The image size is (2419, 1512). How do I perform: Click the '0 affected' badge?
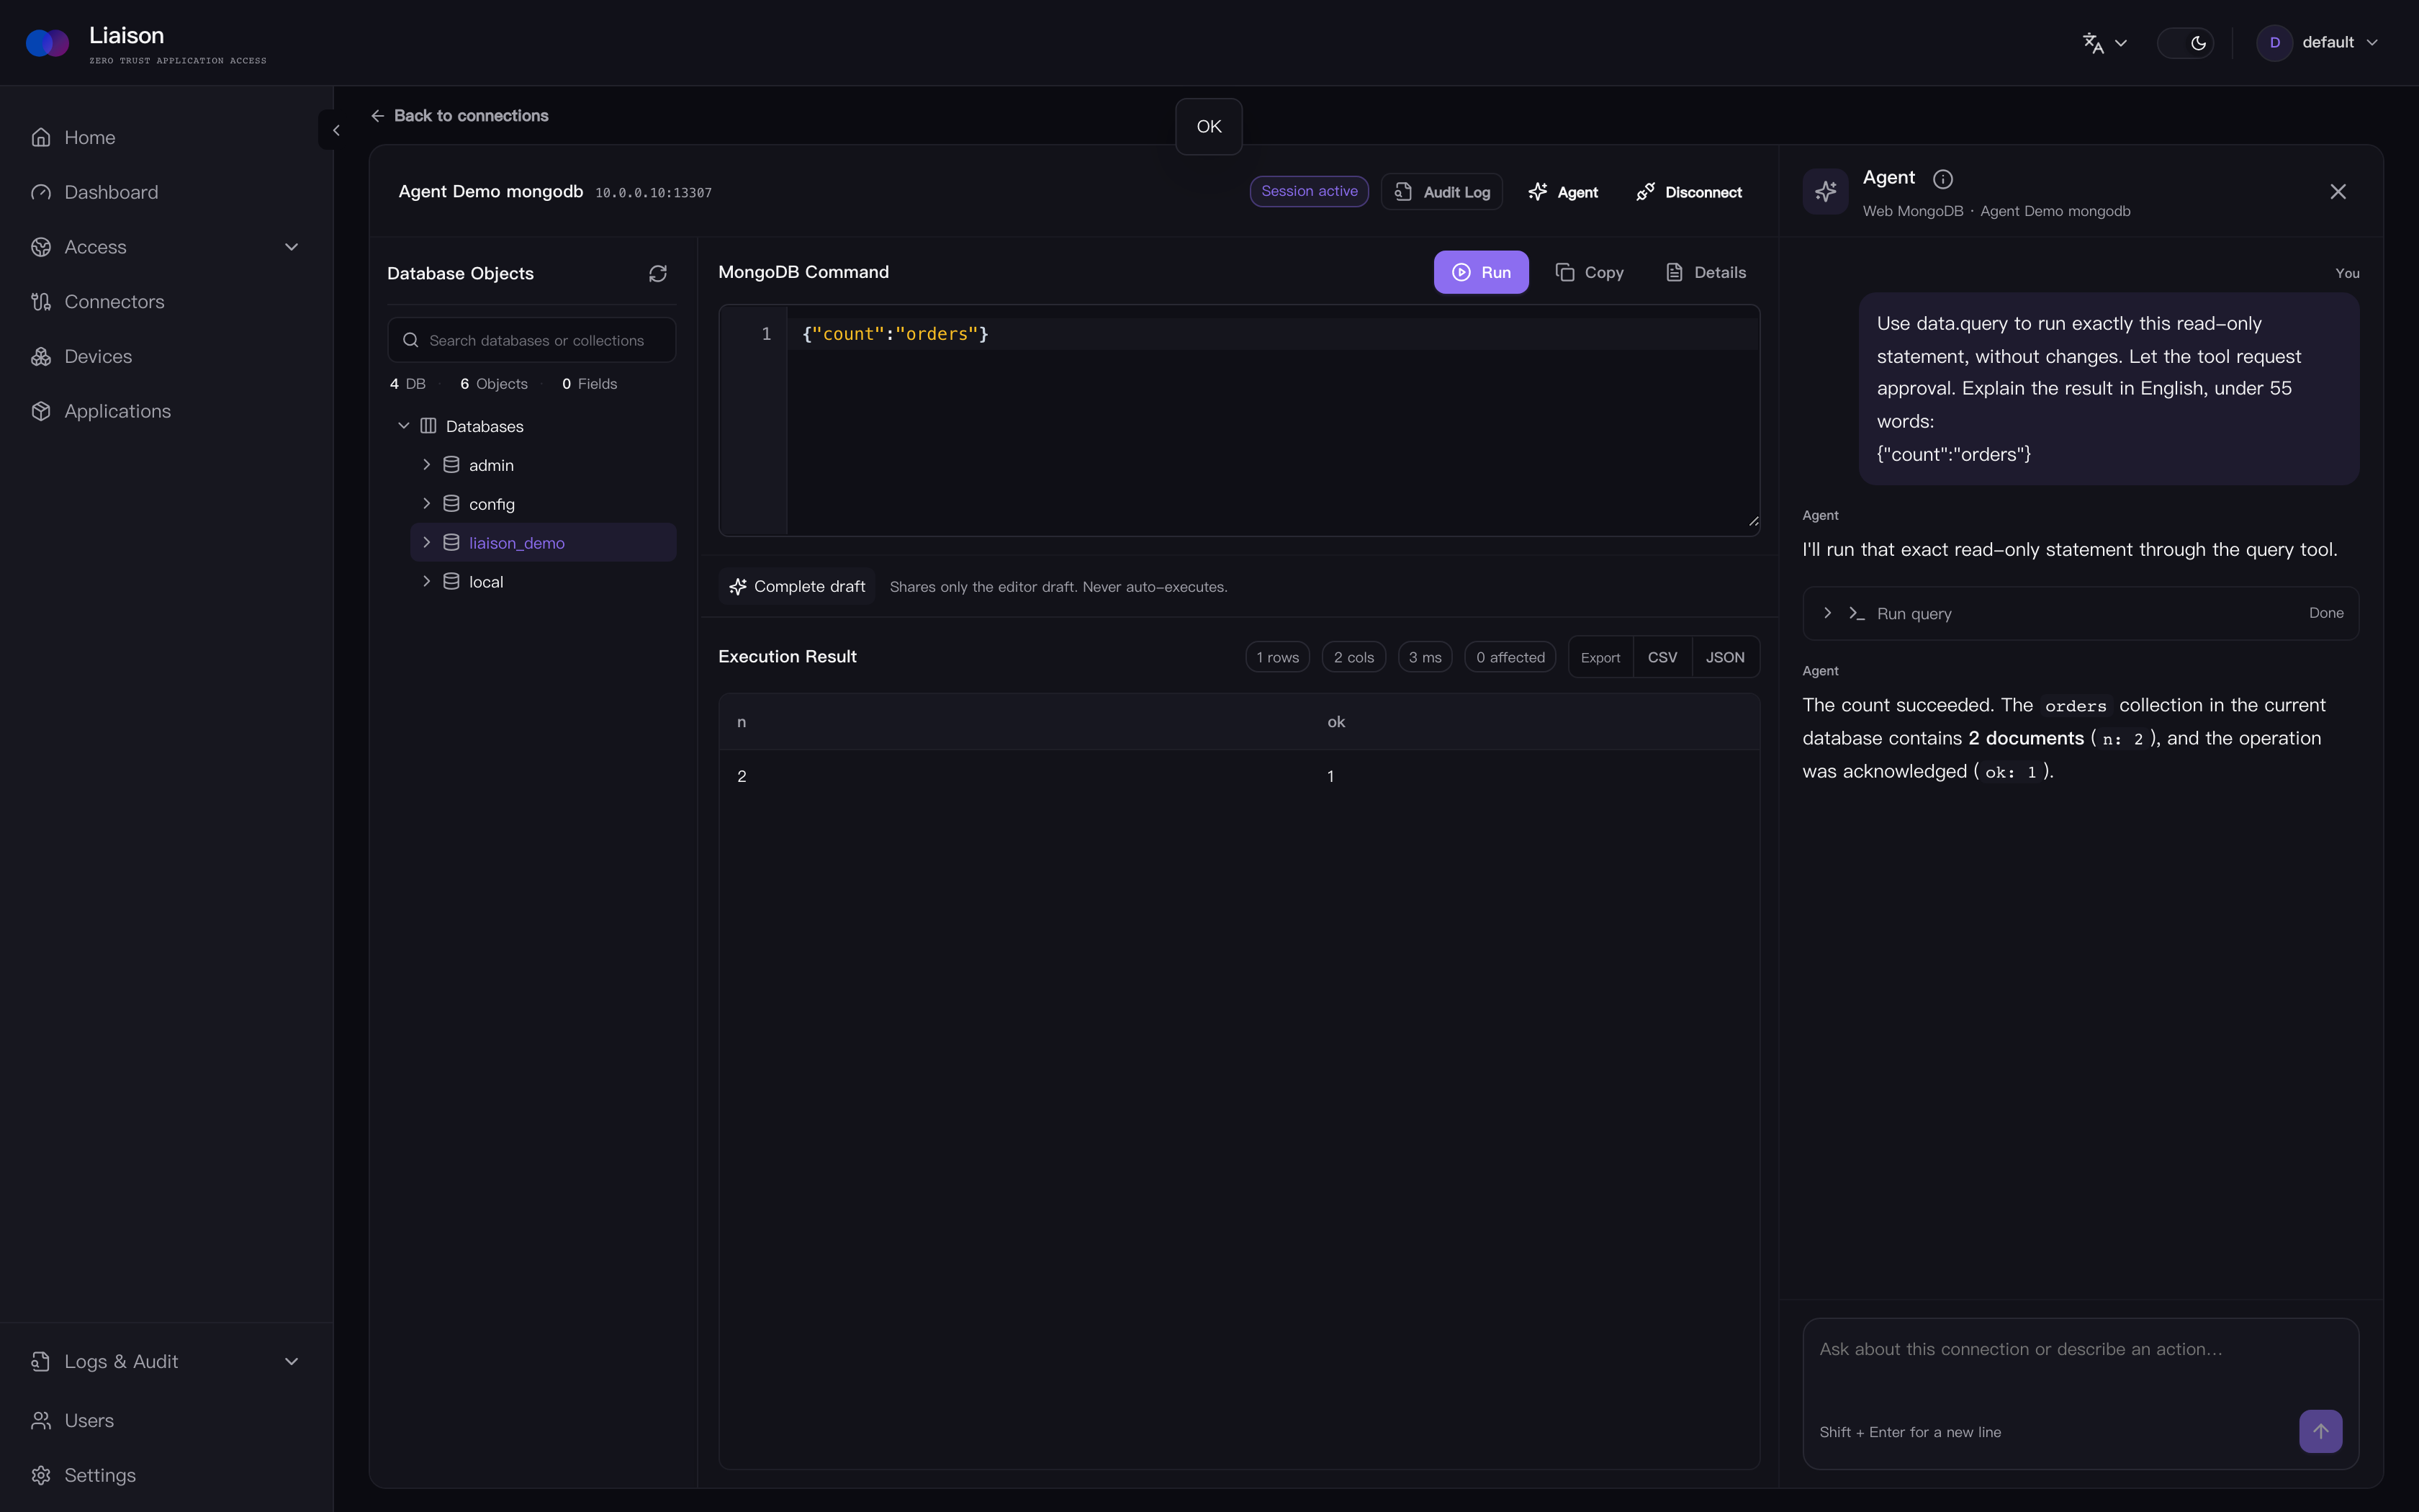[x=1510, y=657]
